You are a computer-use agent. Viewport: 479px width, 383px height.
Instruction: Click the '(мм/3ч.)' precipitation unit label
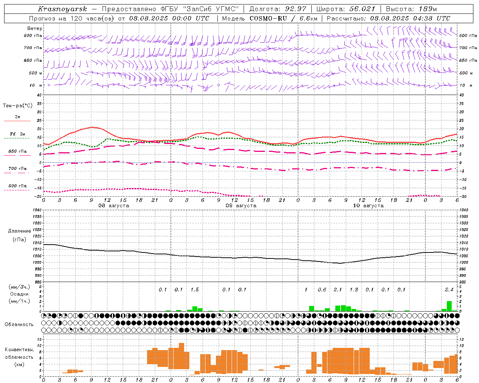[x=19, y=287]
